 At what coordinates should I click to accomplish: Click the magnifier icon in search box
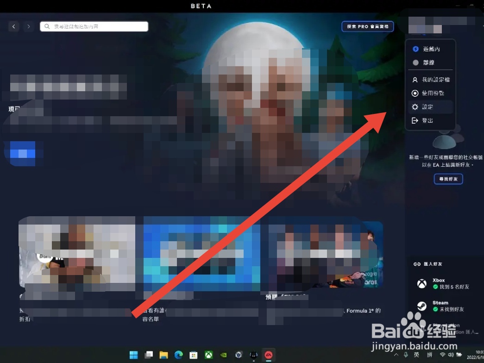point(47,26)
